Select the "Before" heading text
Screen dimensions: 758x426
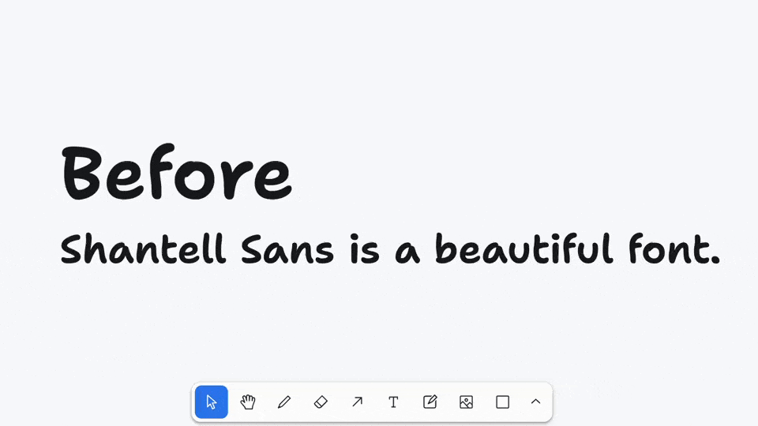tap(176, 172)
